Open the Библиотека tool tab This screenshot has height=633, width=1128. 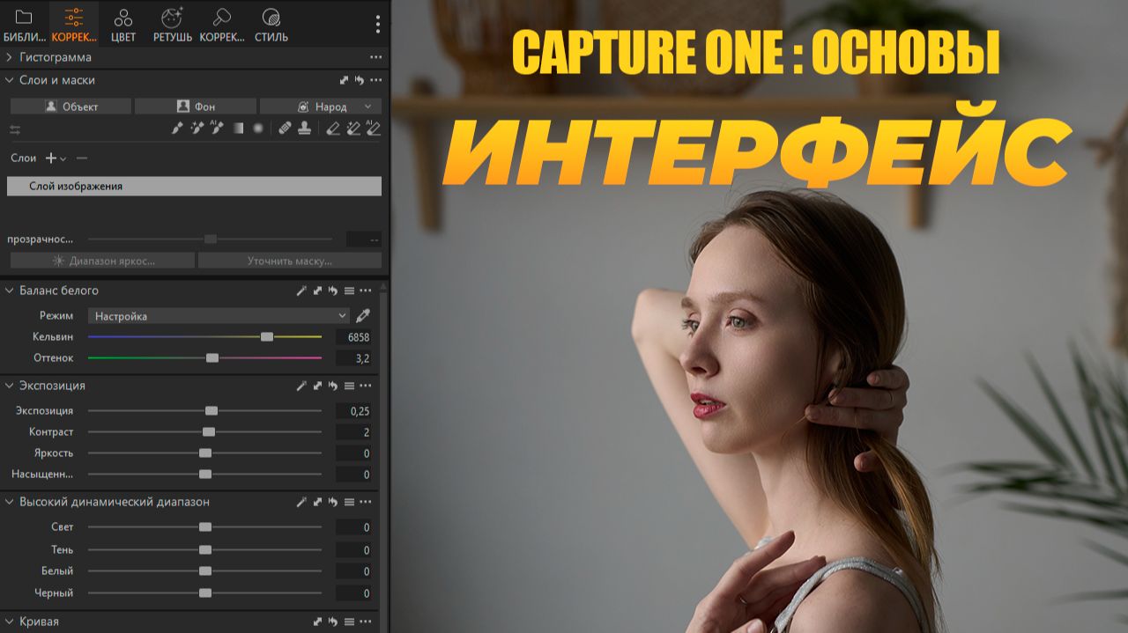coord(24,25)
